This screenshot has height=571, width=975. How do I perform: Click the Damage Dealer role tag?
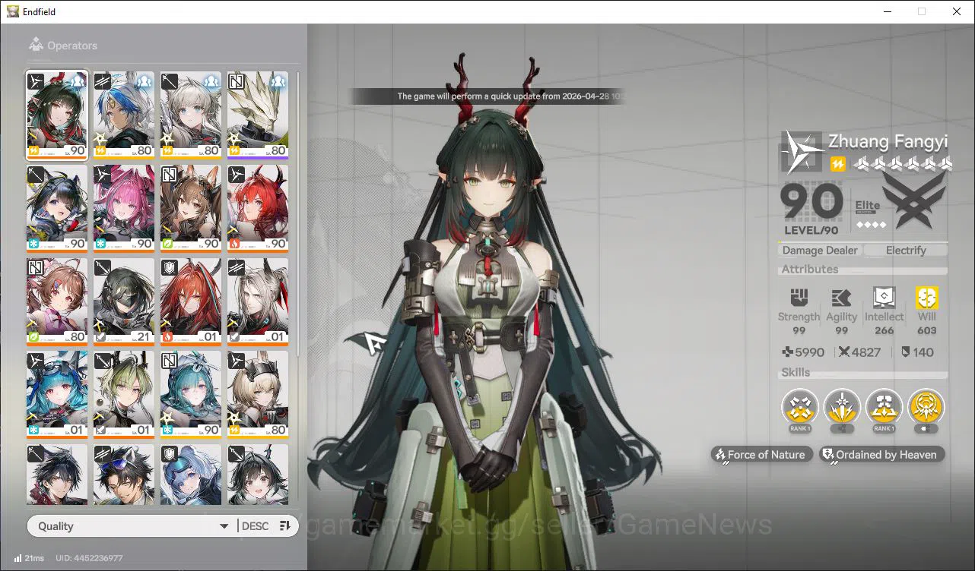pyautogui.click(x=820, y=250)
